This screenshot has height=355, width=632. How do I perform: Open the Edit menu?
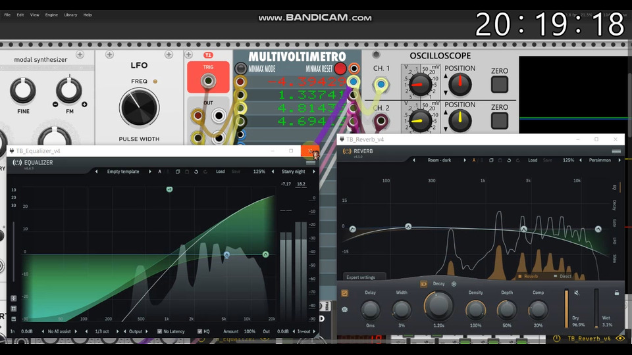[20, 15]
